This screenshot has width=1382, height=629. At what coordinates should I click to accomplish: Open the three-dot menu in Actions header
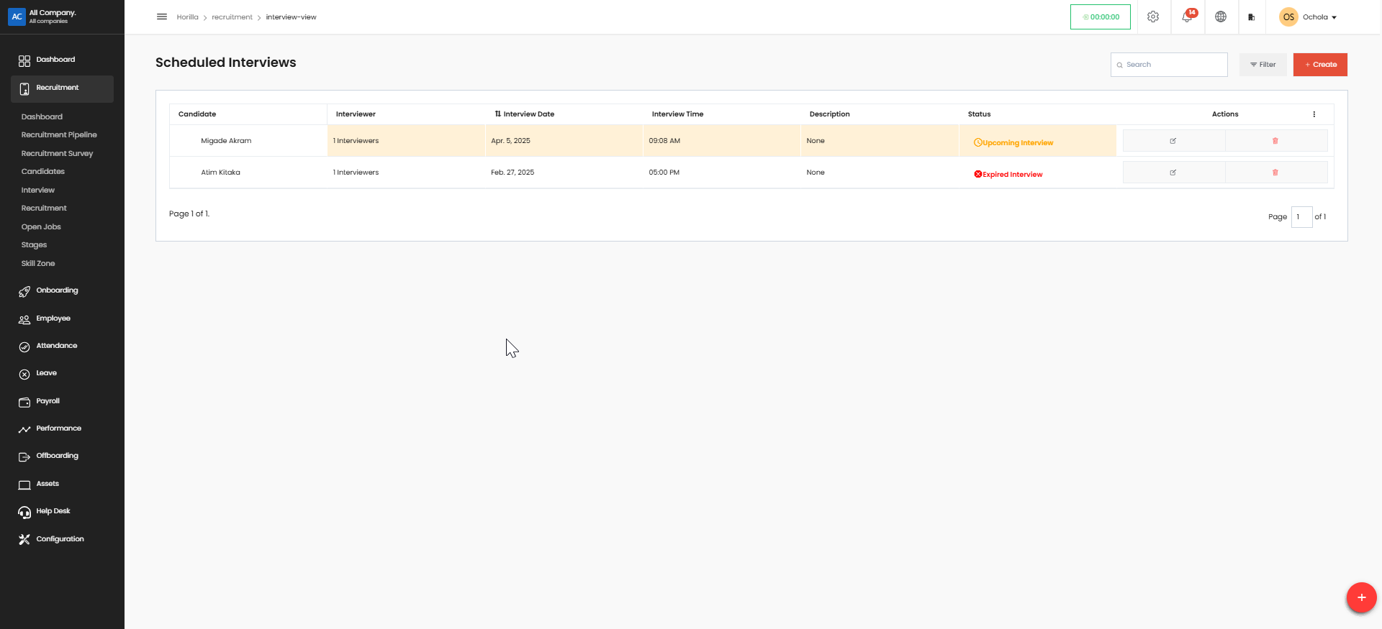(x=1314, y=114)
